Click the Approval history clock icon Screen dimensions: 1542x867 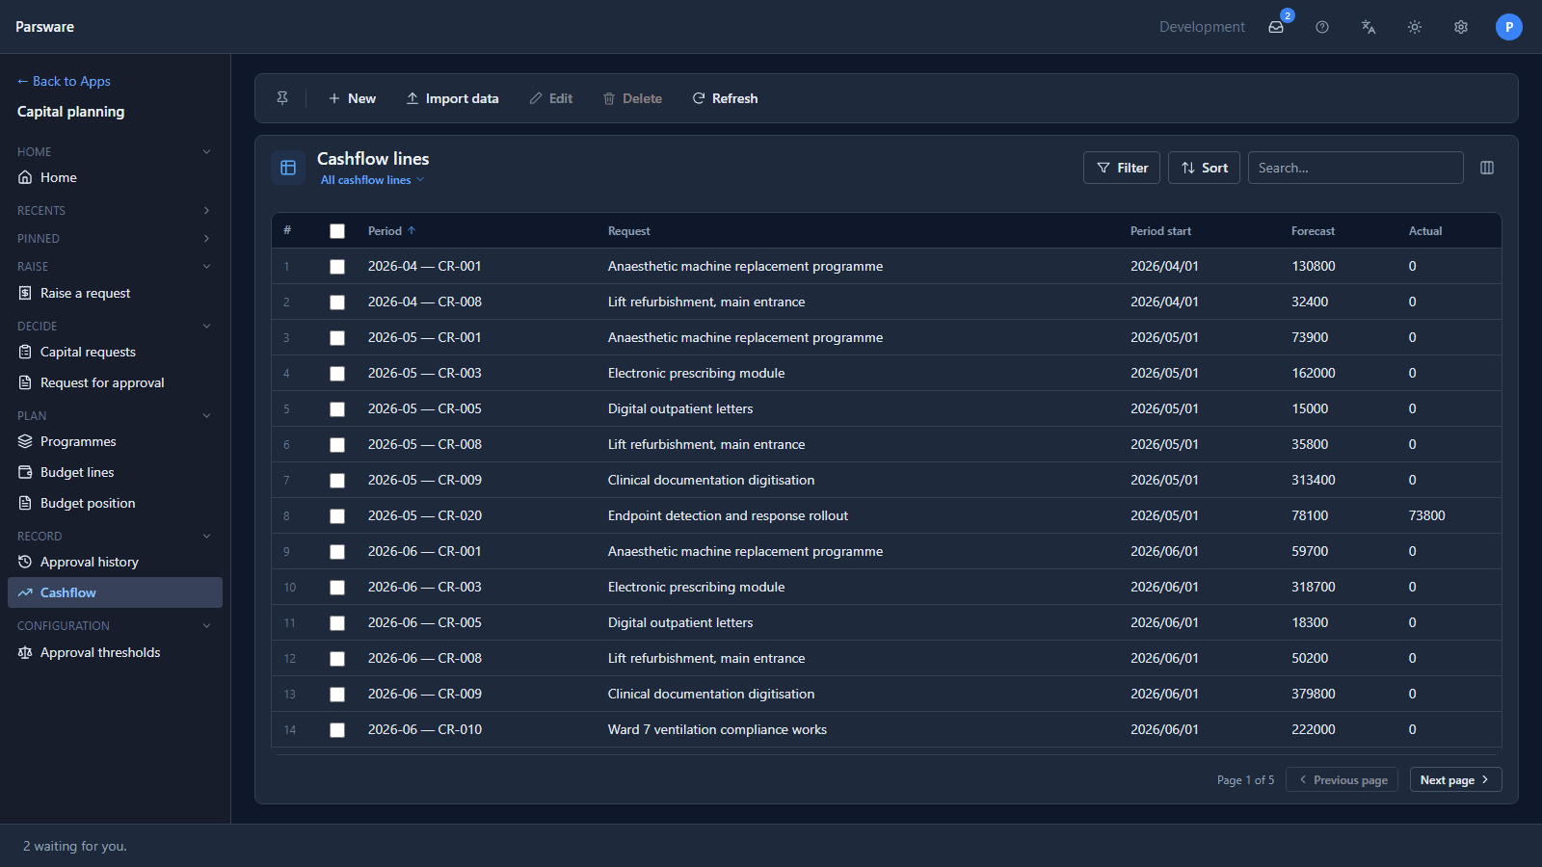click(x=25, y=562)
